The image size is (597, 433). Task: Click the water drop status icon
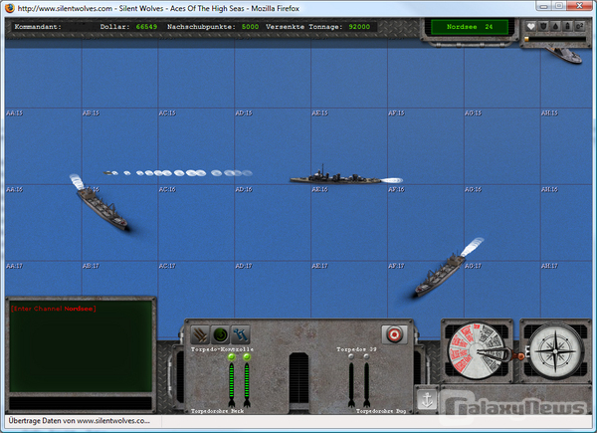[x=554, y=27]
